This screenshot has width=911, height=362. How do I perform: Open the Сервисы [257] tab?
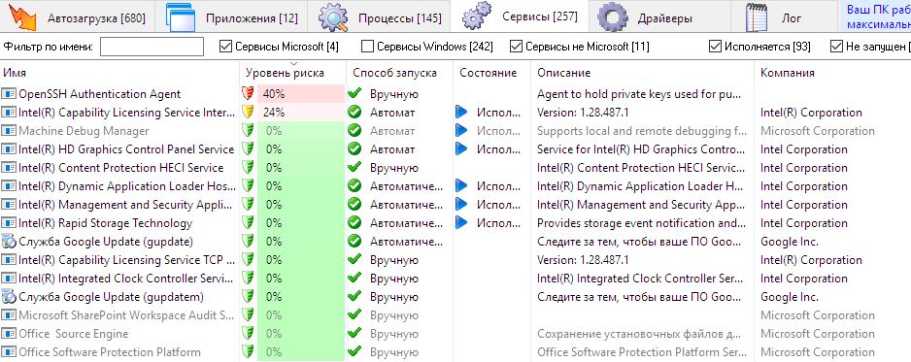520,16
